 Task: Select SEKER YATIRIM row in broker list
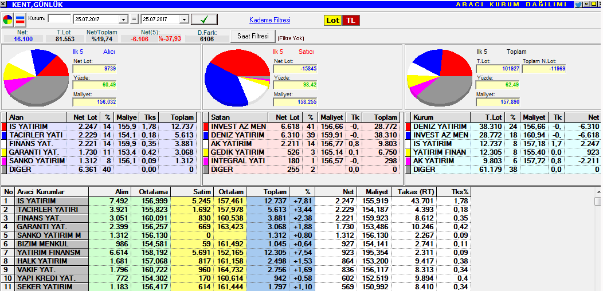[x=236, y=286]
